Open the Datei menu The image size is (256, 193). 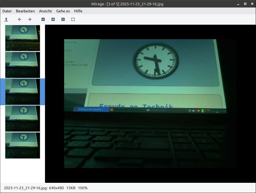click(7, 11)
